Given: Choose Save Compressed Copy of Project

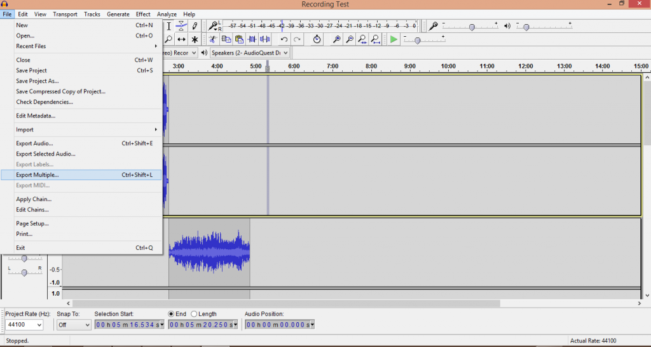Looking at the screenshot, I should point(81,91).
